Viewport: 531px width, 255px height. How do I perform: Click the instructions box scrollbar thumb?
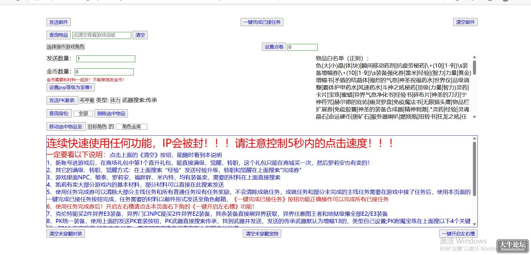click(x=475, y=169)
